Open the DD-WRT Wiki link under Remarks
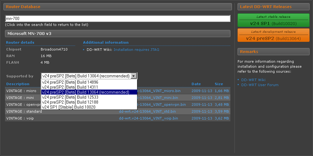 pos(253,80)
